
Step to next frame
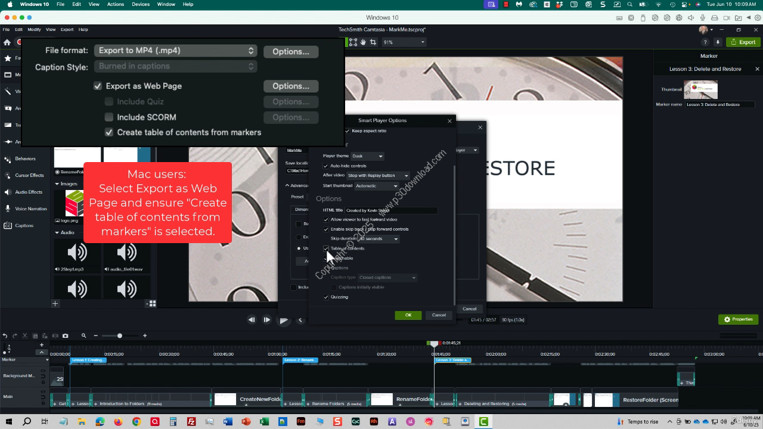(x=266, y=320)
